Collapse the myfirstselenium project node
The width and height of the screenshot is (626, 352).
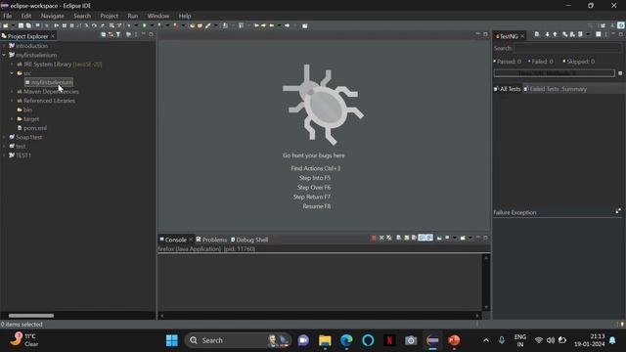(4, 55)
